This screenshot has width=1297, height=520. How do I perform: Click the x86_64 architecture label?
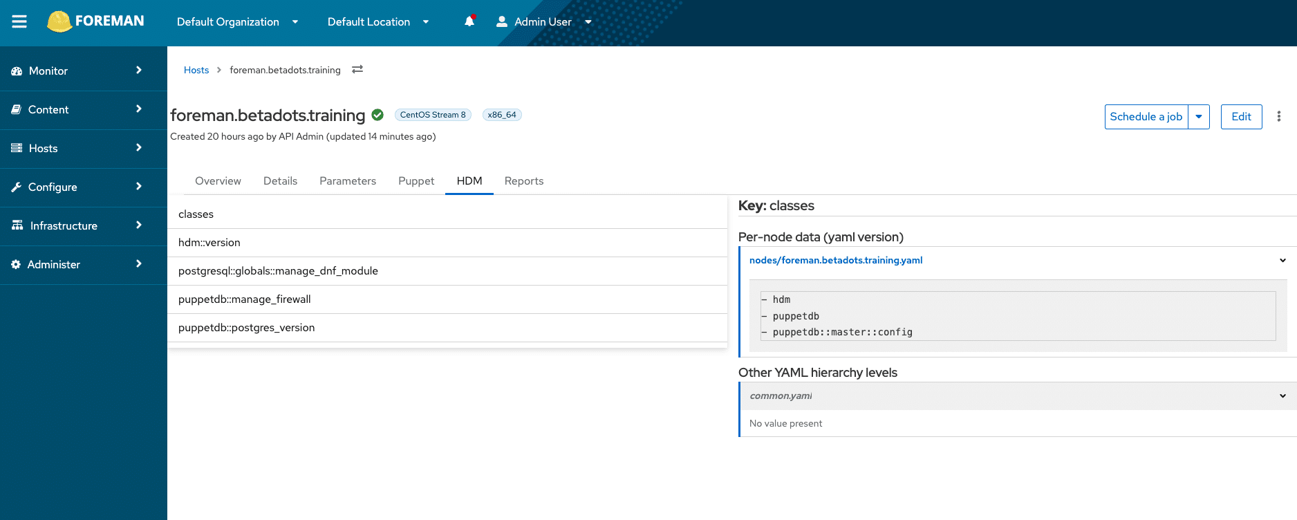click(502, 115)
